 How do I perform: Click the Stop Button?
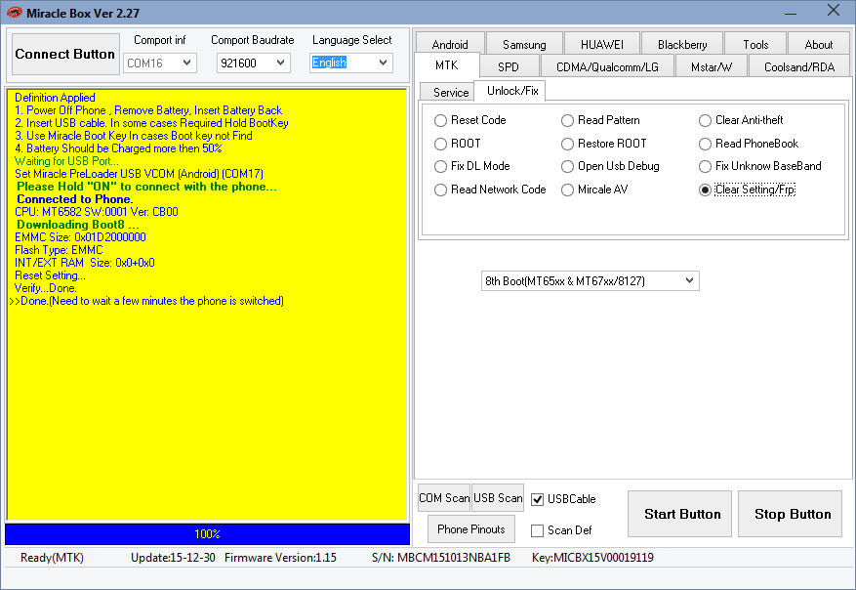(x=790, y=514)
